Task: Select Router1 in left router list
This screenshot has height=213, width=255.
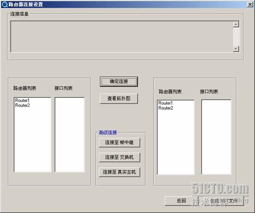Action: (x=22, y=101)
